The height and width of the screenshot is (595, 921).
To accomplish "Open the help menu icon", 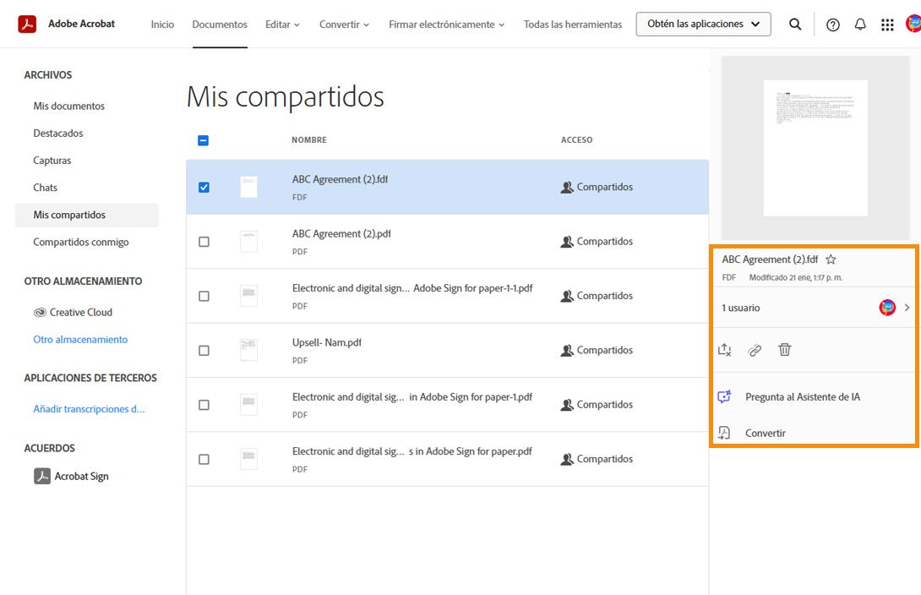I will 832,25.
